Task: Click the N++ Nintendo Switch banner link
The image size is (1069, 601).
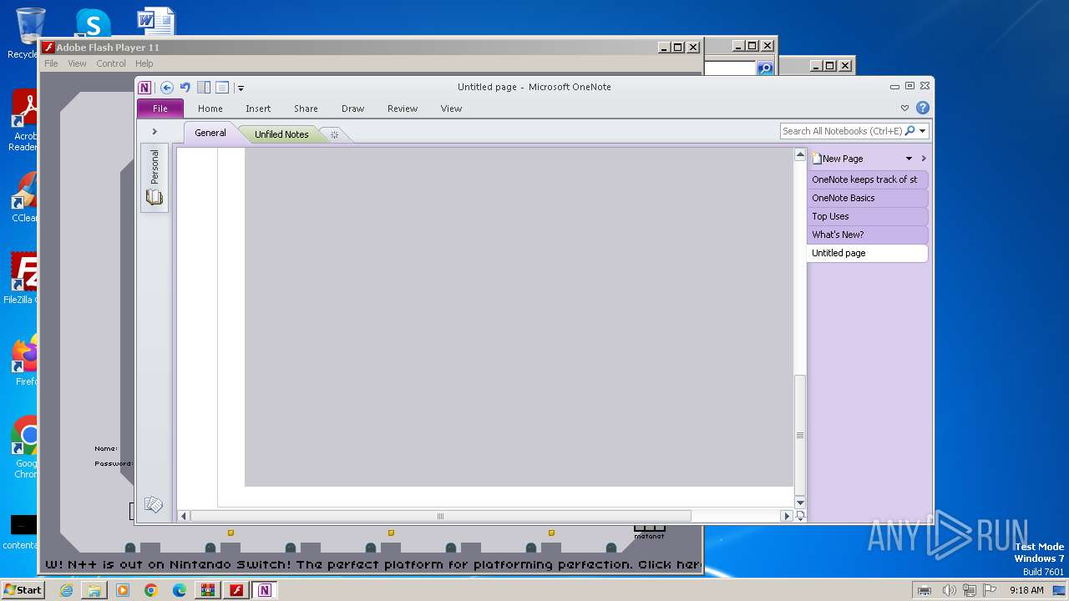Action: pos(372,564)
